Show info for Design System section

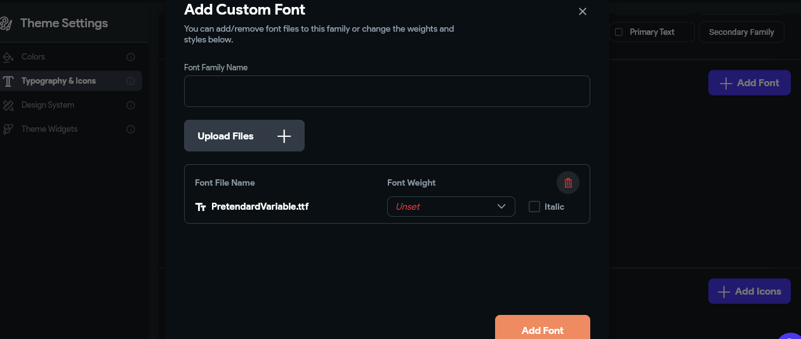[x=131, y=105]
